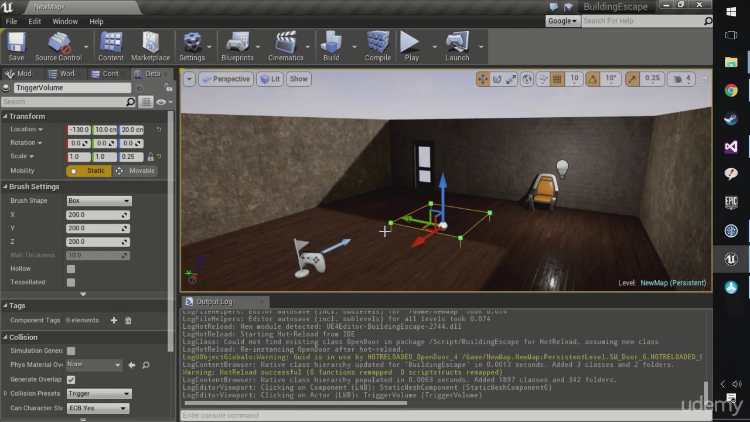750x422 pixels.
Task: Add element to Component Tags
Action: point(114,320)
